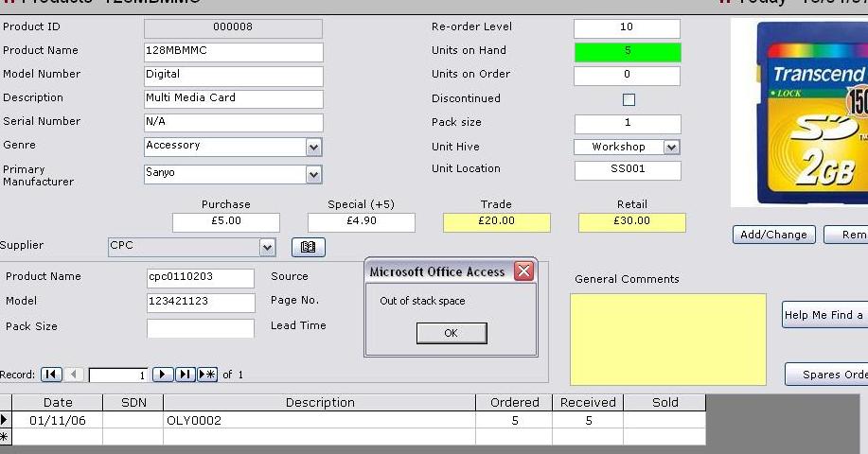Click the Help Me Find a button
The image size is (868, 454).
[824, 315]
